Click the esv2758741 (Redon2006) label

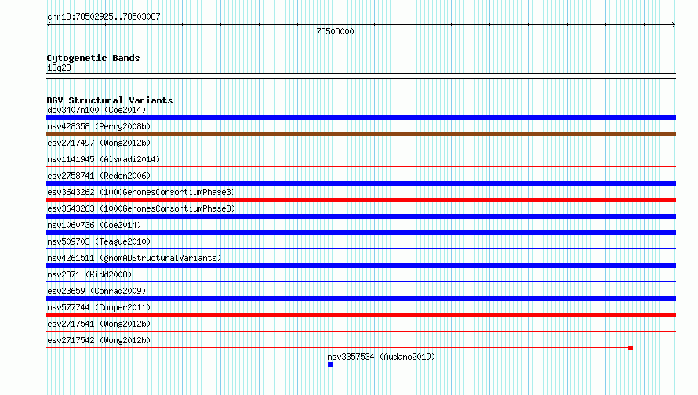pos(99,176)
